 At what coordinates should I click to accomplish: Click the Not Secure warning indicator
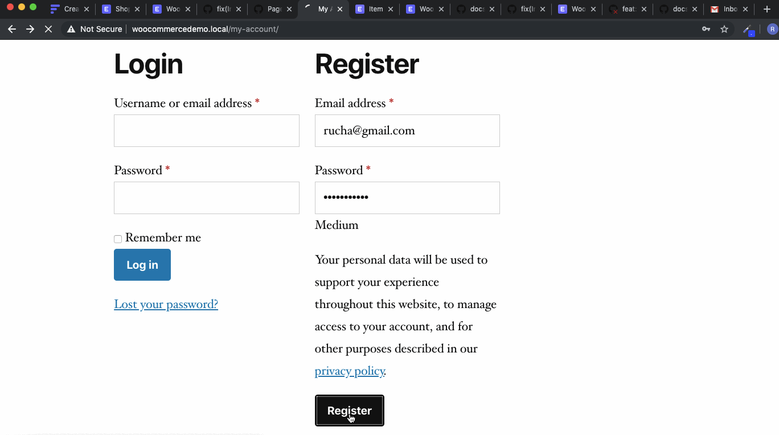click(x=94, y=28)
